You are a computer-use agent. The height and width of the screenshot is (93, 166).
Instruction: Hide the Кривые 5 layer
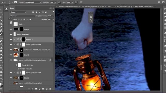(11, 40)
